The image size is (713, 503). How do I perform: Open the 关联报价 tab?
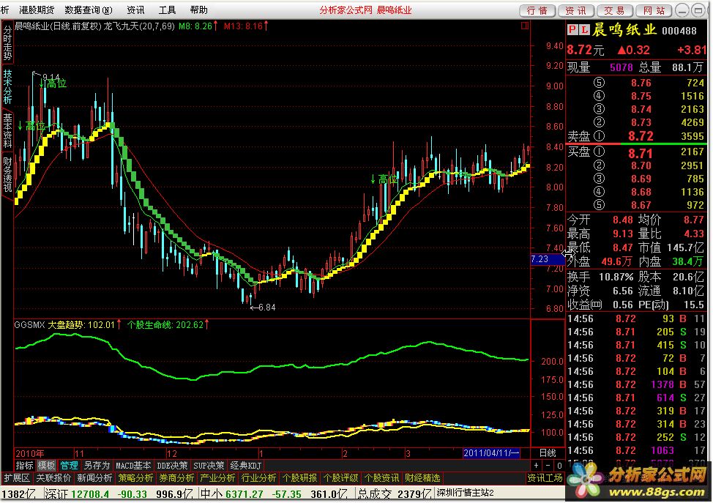point(53,478)
